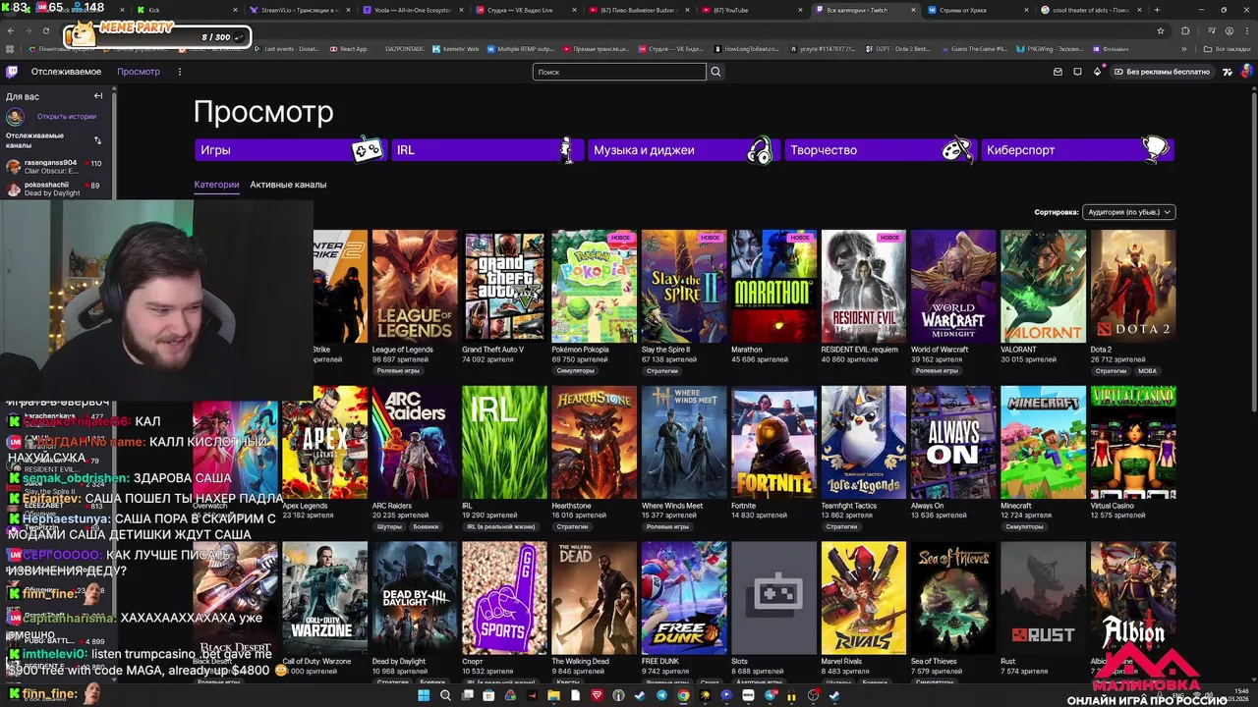Open Pokémon Pokopia cover art
Screen dimensions: 1258x707
[594, 287]
